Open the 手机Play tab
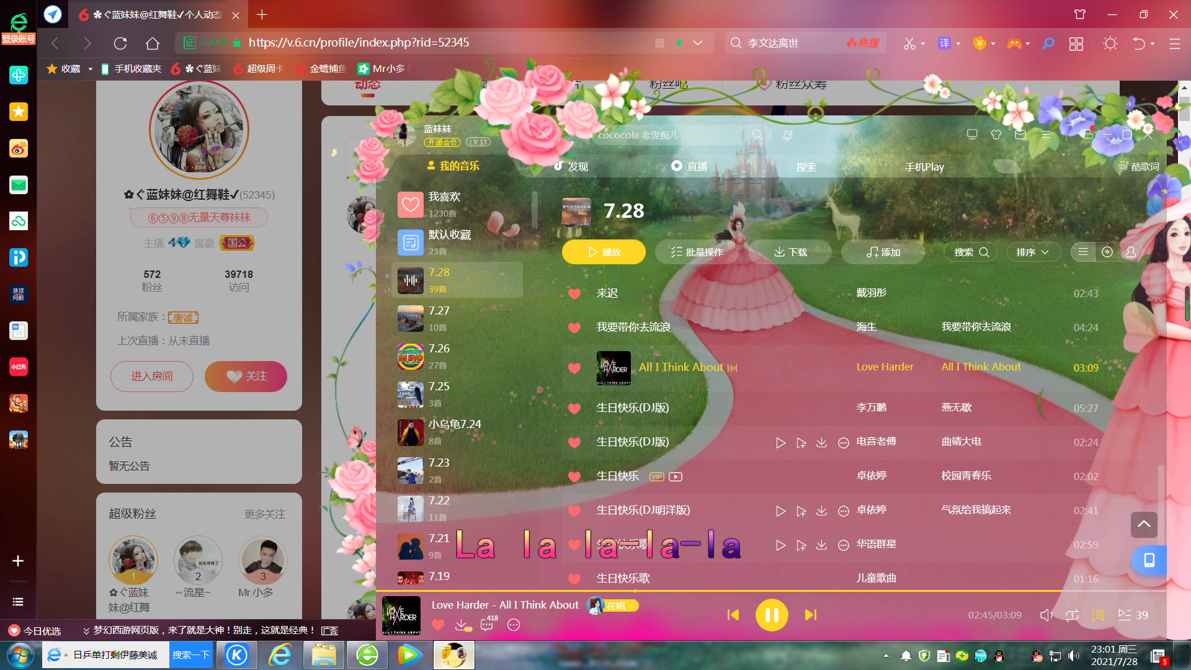Screen dimensions: 1191x670 point(924,167)
